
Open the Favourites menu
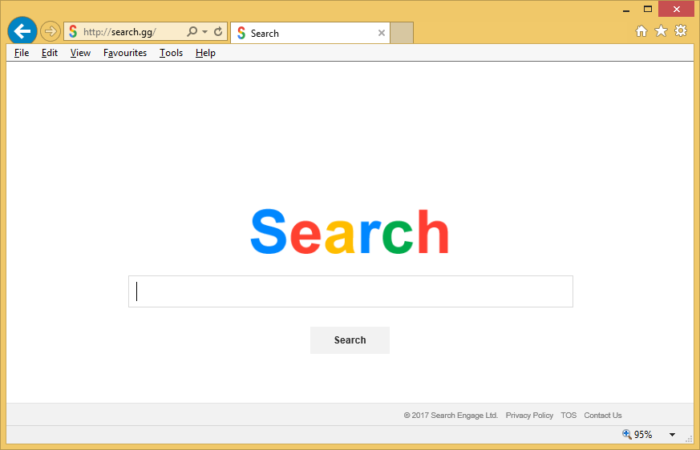(125, 53)
